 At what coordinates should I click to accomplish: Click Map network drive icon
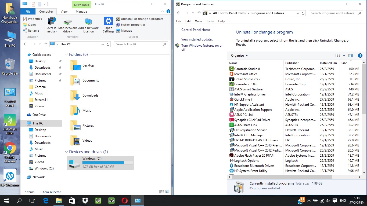click(x=67, y=22)
